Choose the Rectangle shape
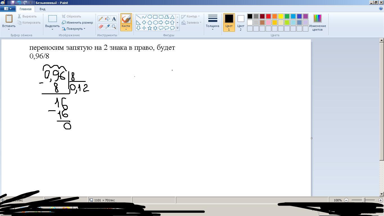The image size is (384, 216). pyautogui.click(x=155, y=17)
